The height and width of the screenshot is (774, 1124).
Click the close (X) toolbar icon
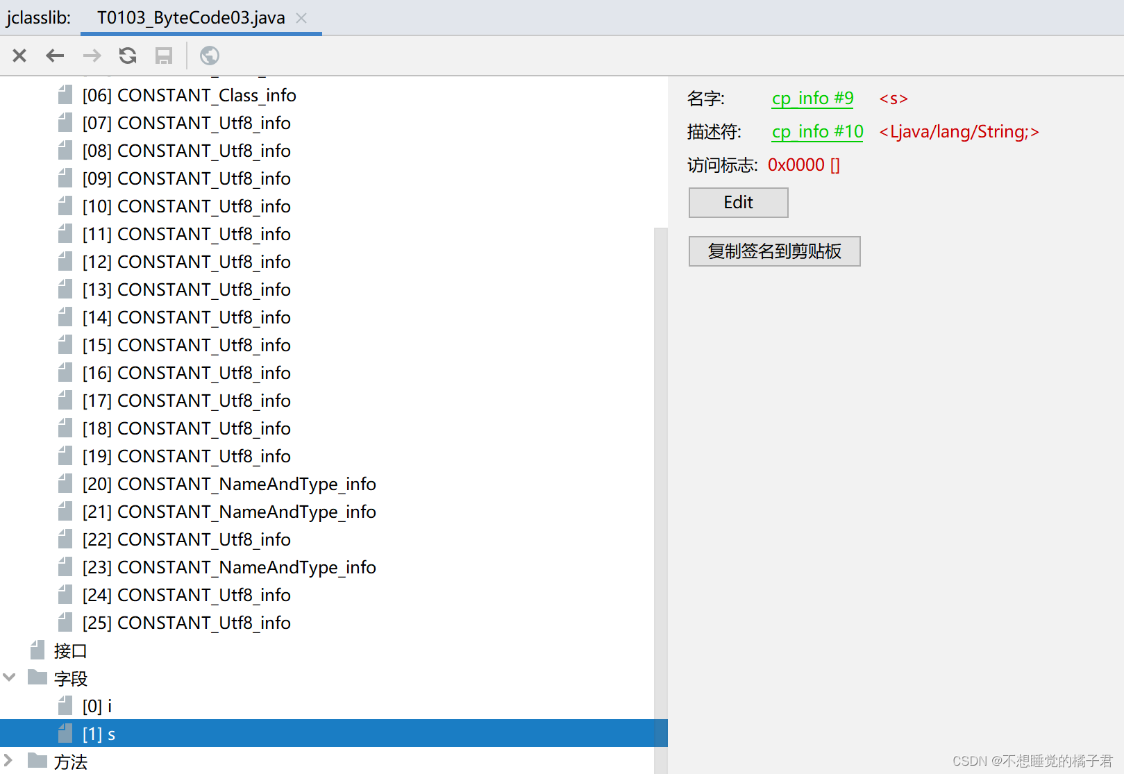19,56
